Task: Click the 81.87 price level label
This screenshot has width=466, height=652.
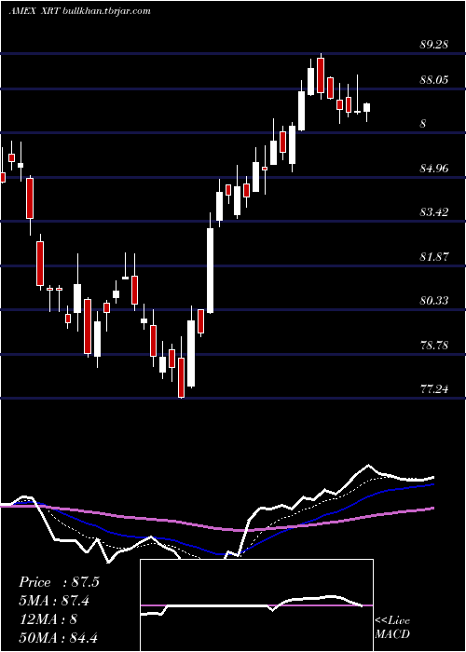Action: [x=434, y=256]
